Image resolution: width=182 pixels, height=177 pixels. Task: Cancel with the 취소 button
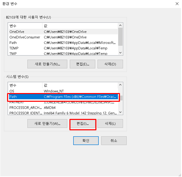coord(114,140)
